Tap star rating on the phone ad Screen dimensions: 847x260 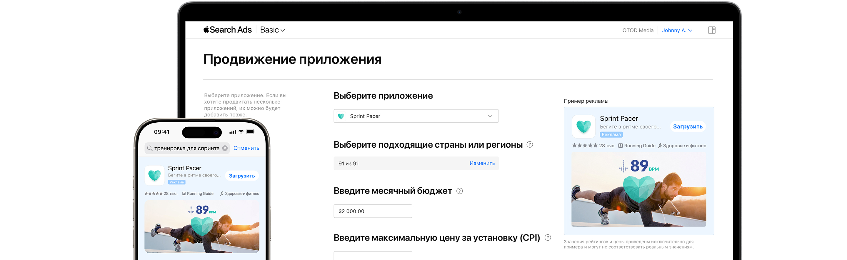[153, 194]
